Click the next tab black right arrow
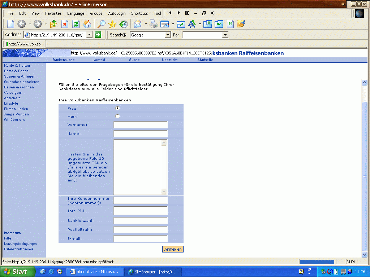The width and height of the screenshot is (370, 277). tap(178, 13)
